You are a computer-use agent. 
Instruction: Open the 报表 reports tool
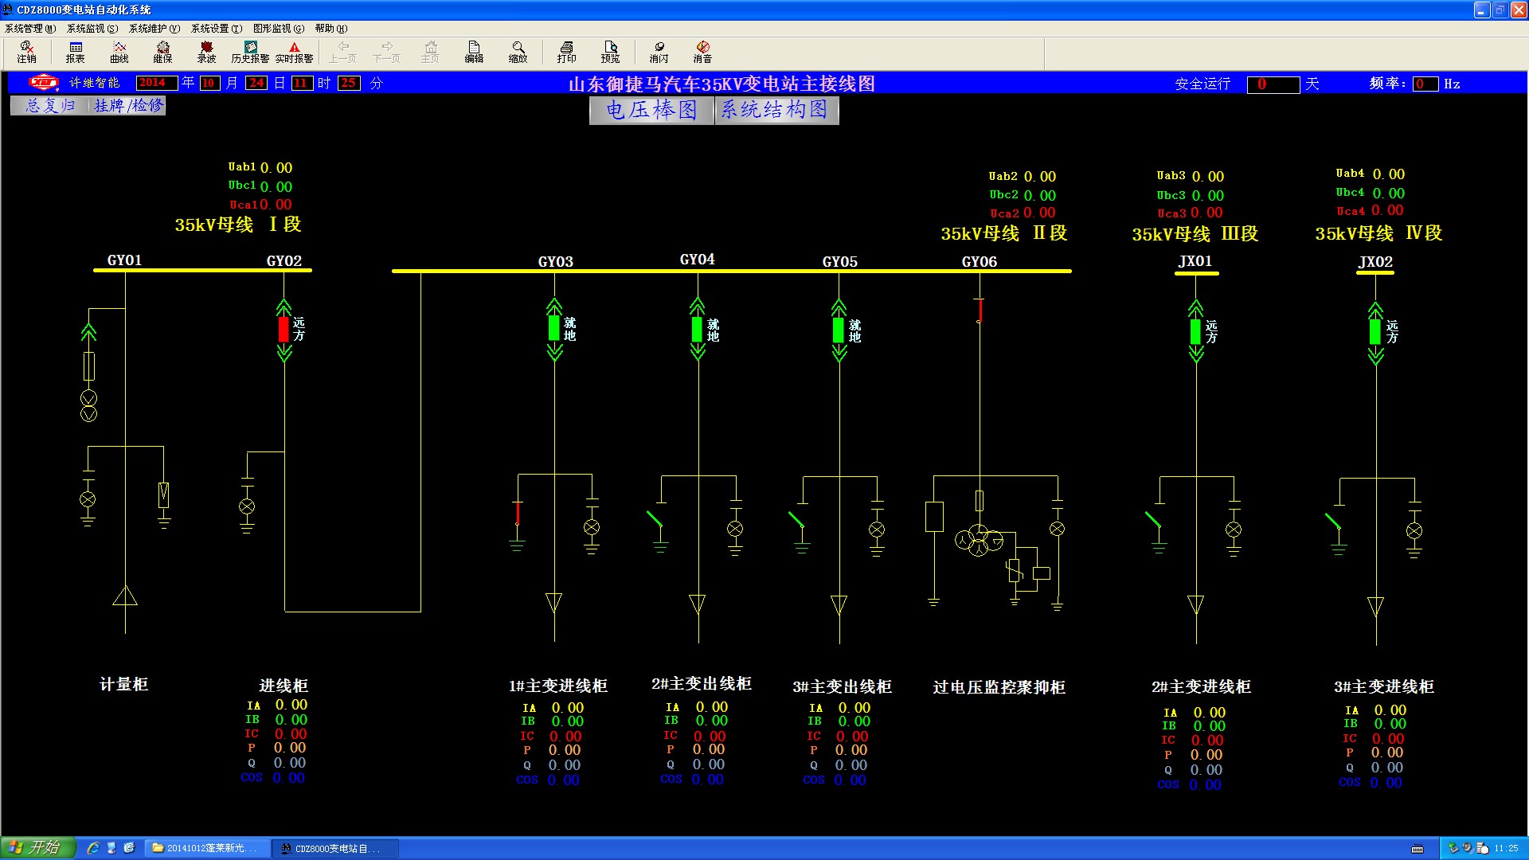click(75, 52)
